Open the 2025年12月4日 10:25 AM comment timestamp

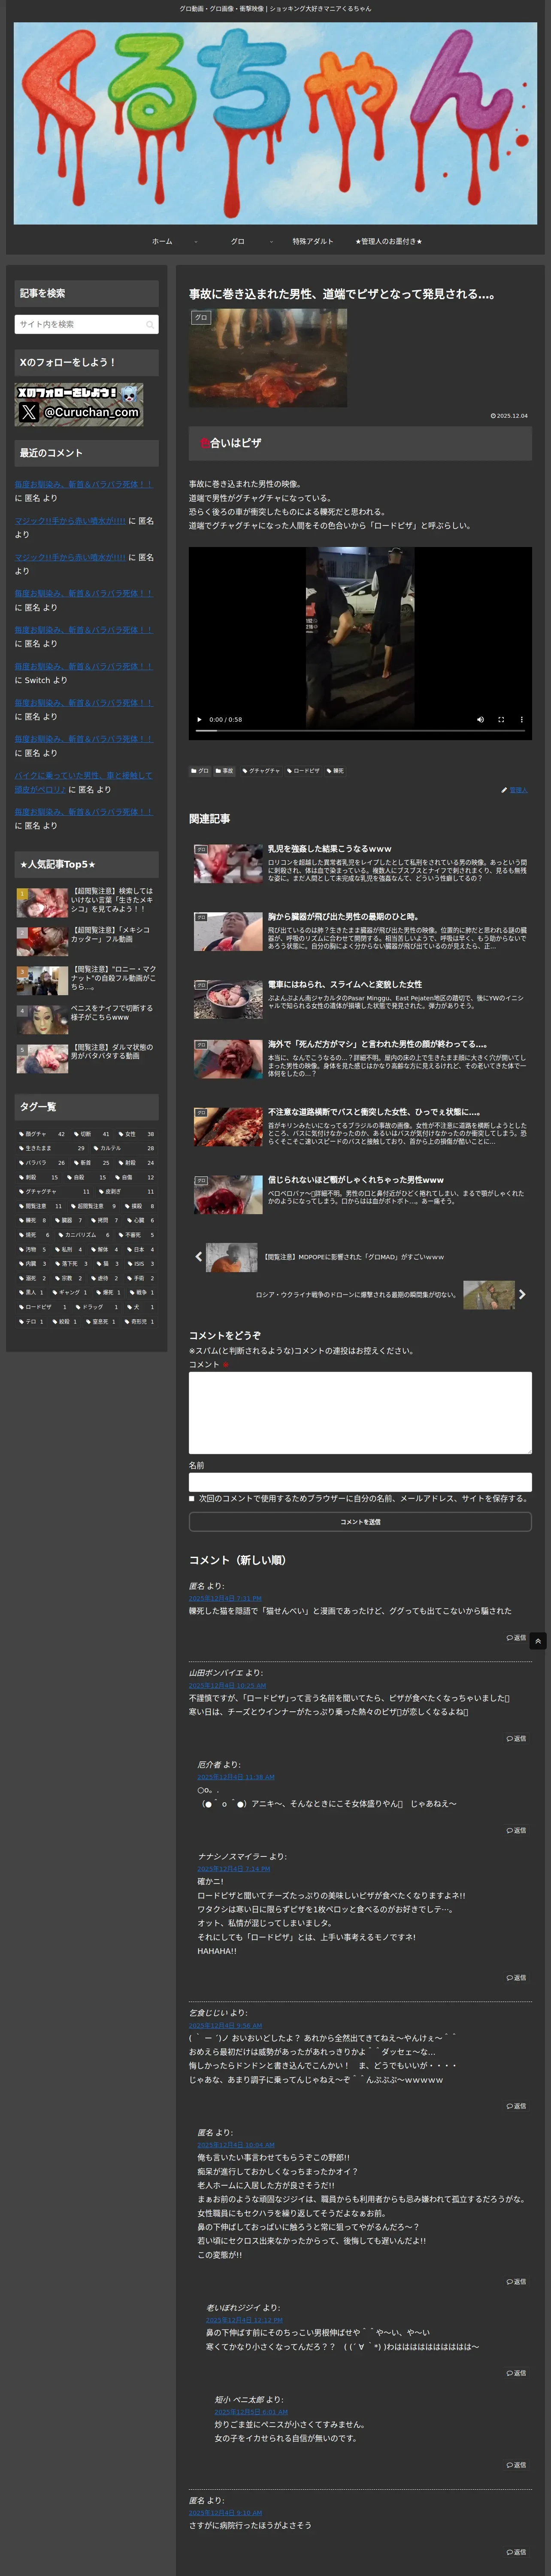coord(227,1686)
